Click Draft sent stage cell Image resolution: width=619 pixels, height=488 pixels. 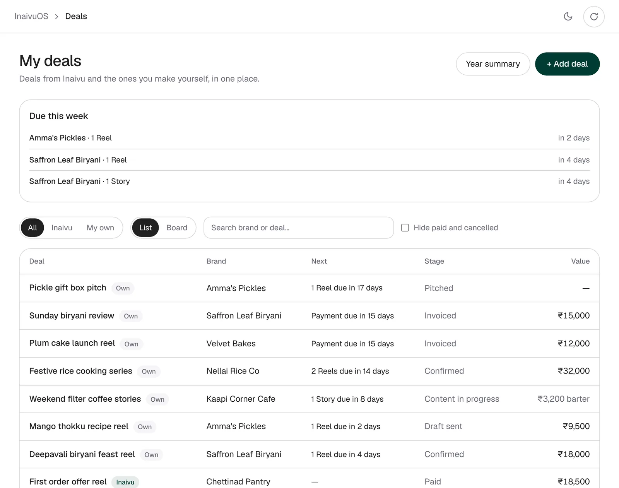click(x=443, y=426)
